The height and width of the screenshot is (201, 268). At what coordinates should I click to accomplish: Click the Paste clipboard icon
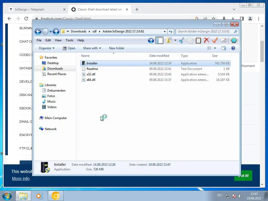198,41
